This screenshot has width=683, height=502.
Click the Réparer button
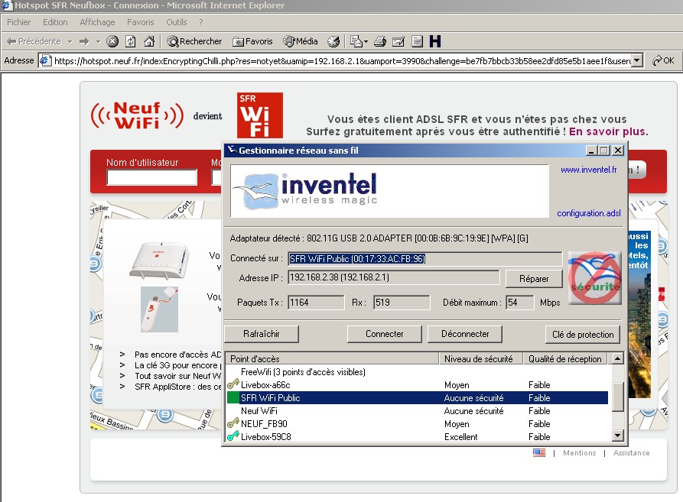pyautogui.click(x=534, y=279)
